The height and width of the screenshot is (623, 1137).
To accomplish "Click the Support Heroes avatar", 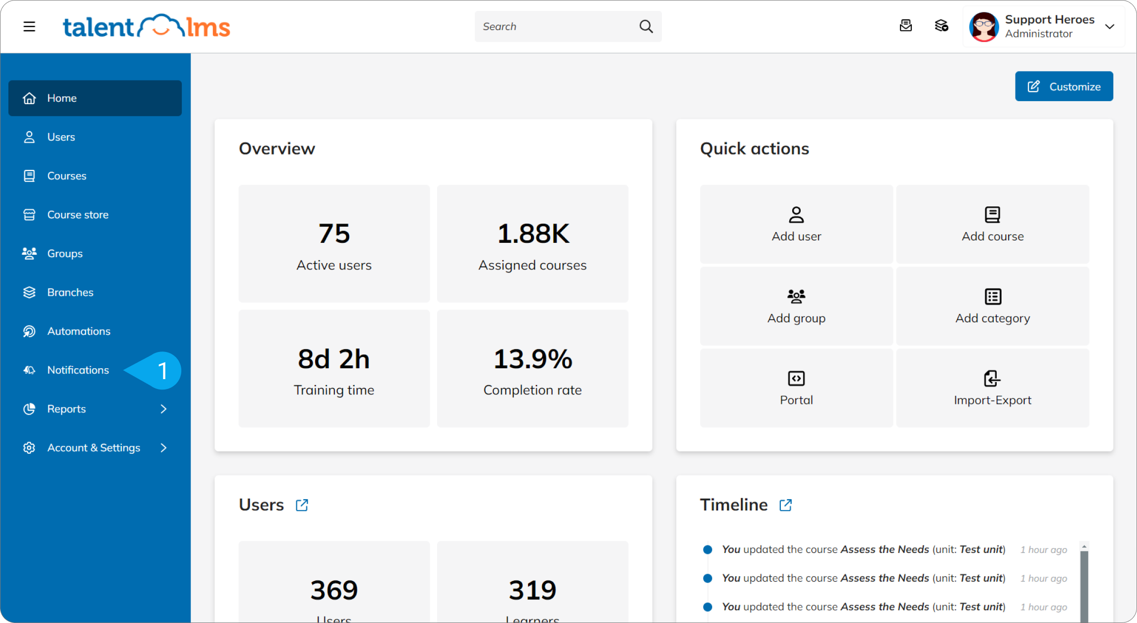I will click(983, 27).
